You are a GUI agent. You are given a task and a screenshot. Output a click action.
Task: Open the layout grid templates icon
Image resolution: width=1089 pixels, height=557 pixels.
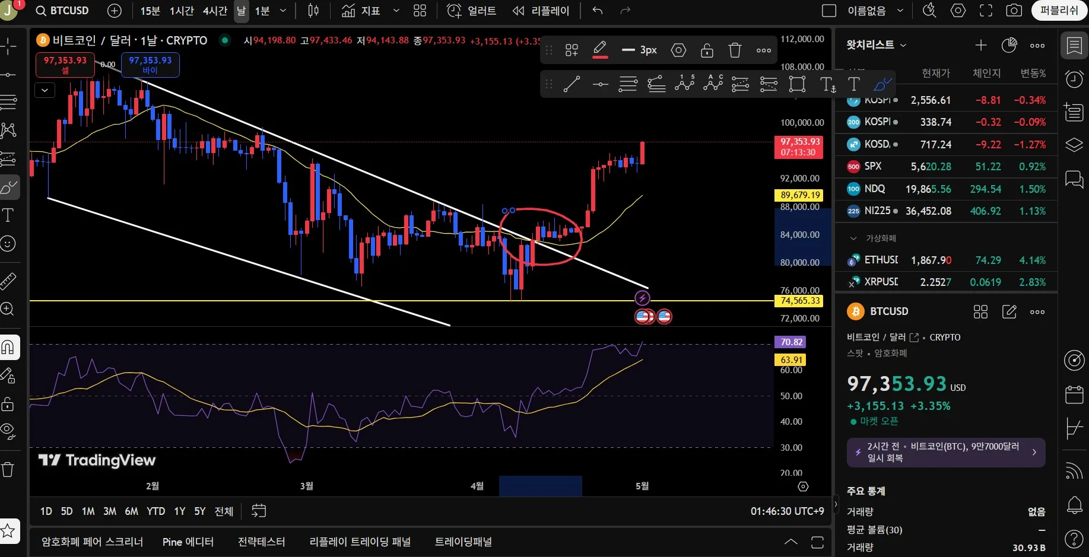[x=420, y=11]
